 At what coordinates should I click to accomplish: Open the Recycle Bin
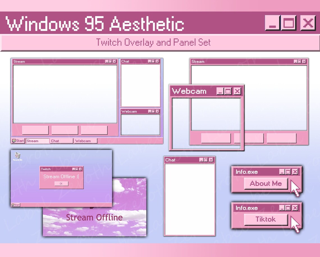(17, 155)
